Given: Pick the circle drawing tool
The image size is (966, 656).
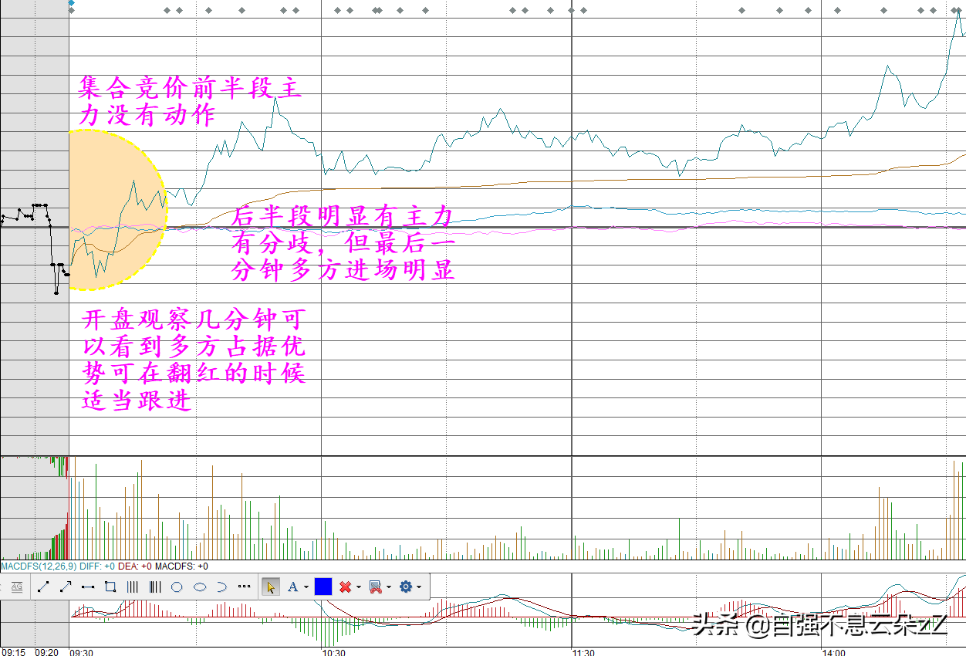Looking at the screenshot, I should point(177,587).
